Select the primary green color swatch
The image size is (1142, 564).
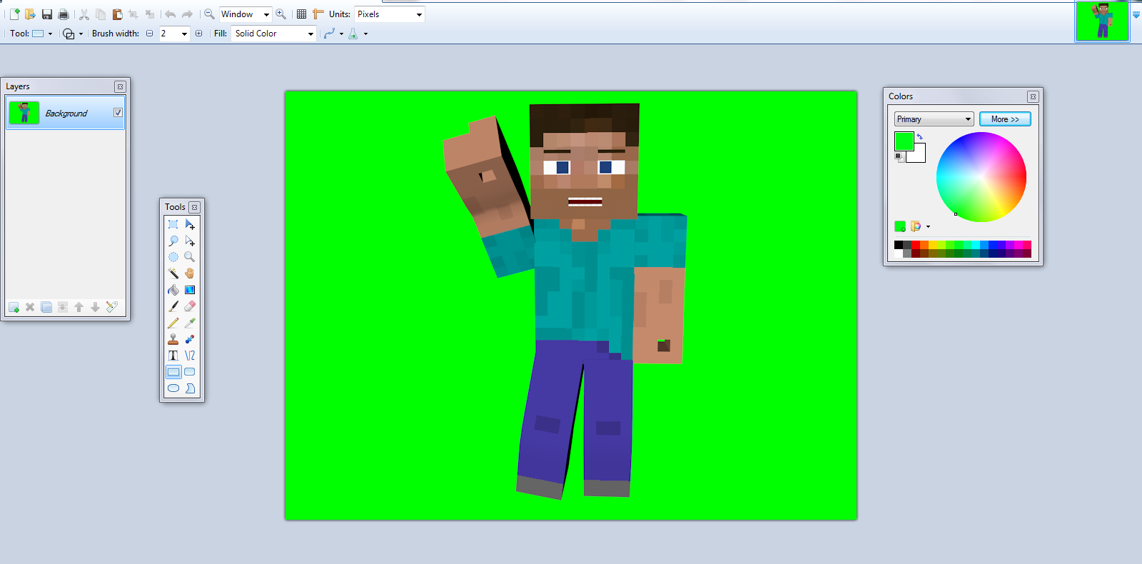(904, 141)
